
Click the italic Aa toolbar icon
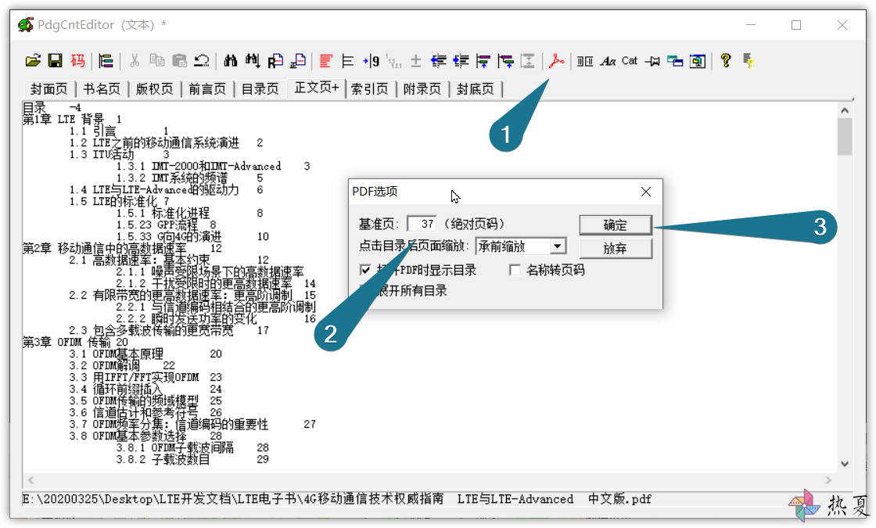point(608,60)
